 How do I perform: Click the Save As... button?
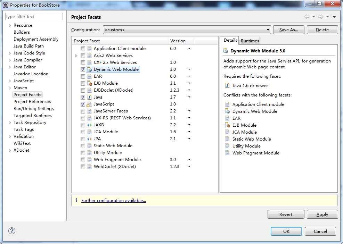(288, 30)
